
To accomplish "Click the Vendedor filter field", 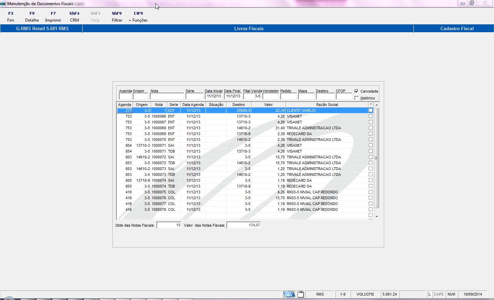I will tap(271, 96).
